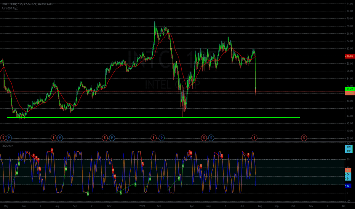Click the 40.00 price axis label

coord(350,131)
